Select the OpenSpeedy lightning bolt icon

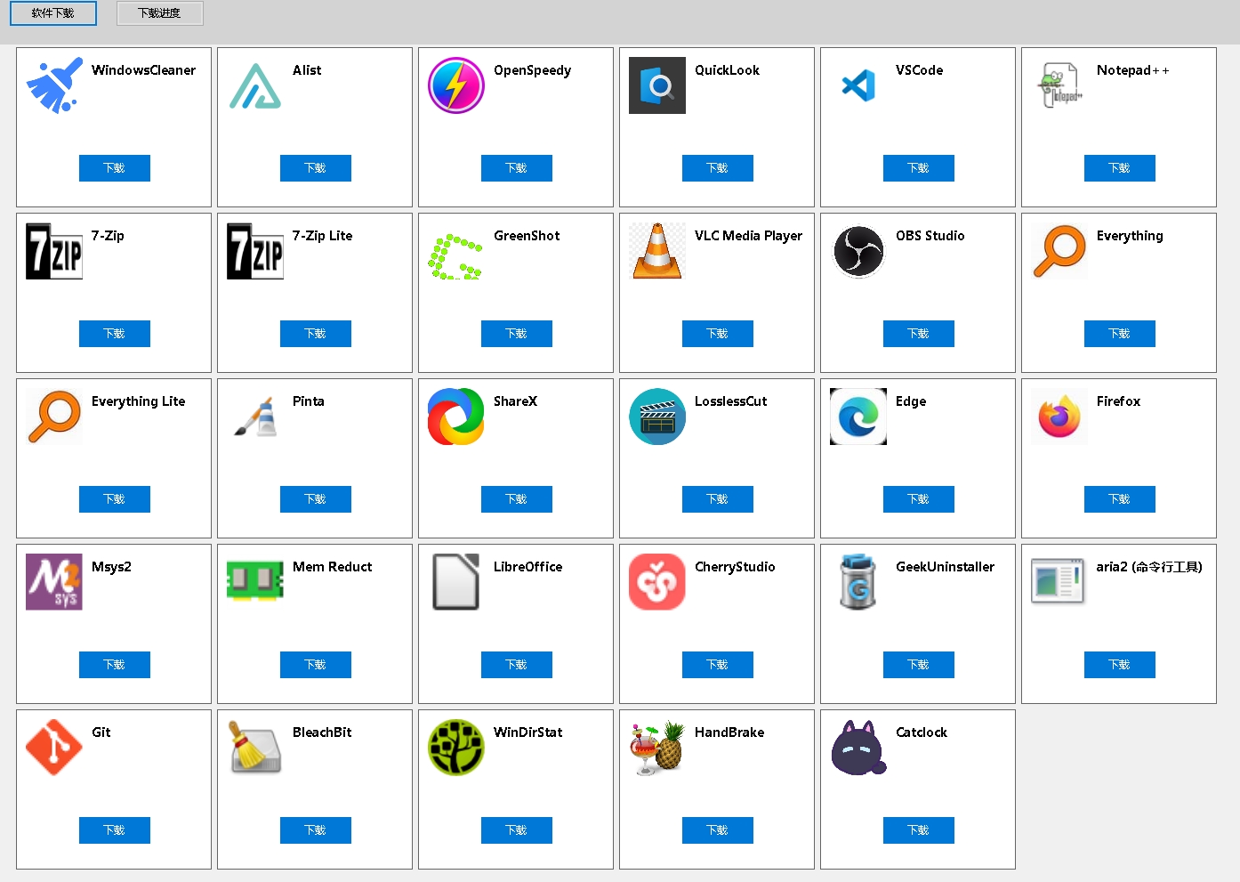click(x=456, y=85)
